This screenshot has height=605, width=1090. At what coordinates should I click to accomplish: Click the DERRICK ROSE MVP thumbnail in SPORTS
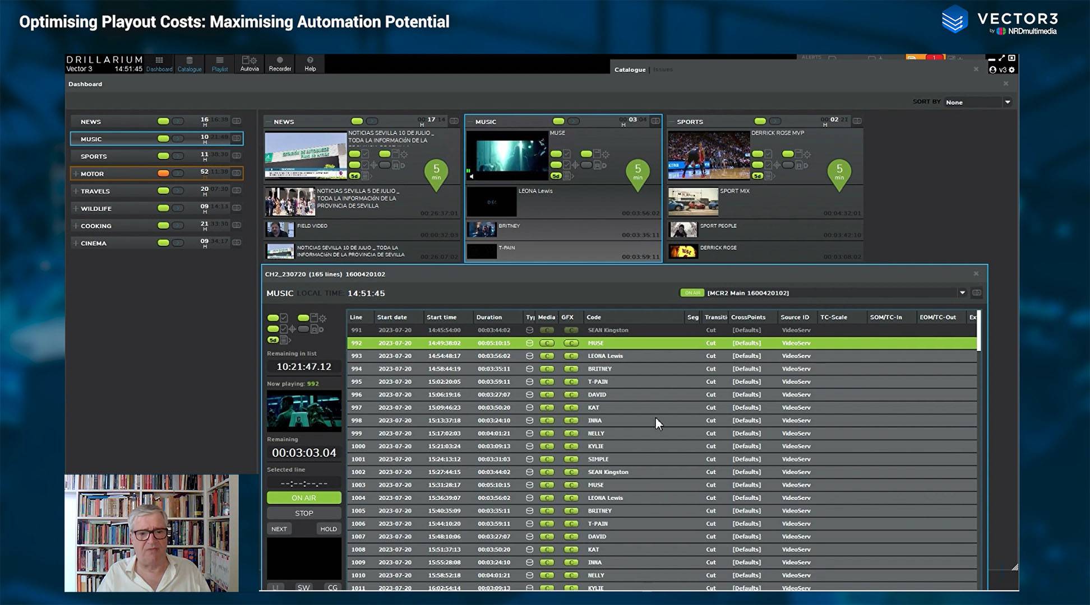click(709, 155)
